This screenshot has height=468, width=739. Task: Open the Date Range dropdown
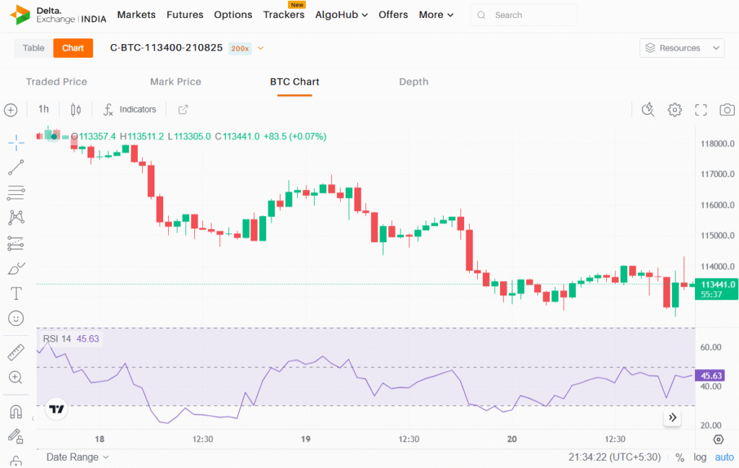(77, 457)
